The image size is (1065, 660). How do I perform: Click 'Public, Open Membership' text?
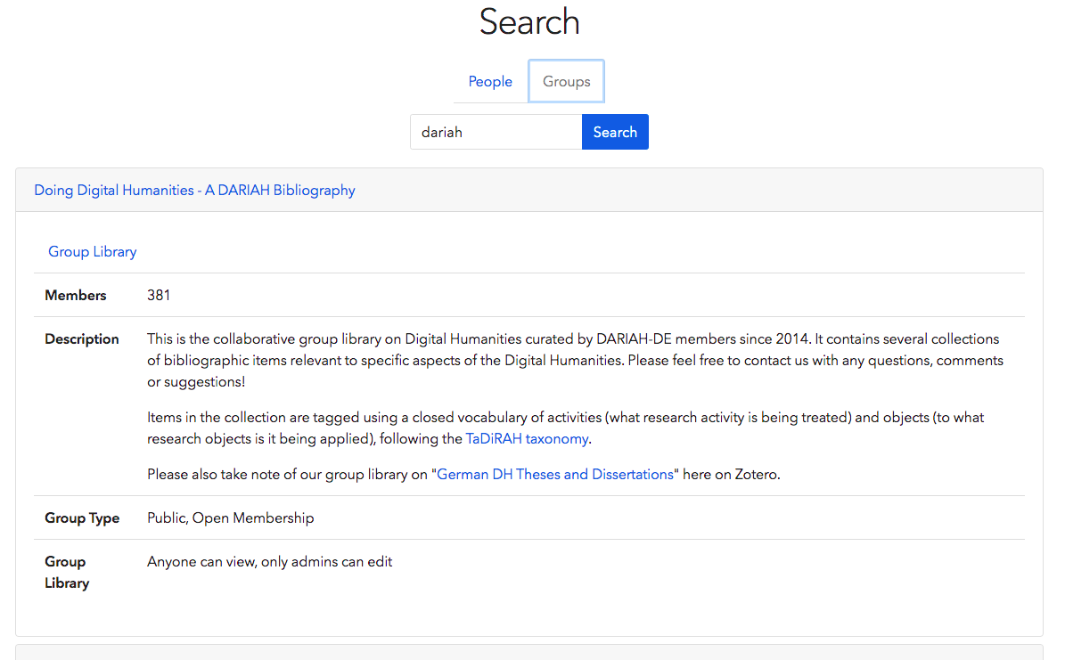click(230, 518)
